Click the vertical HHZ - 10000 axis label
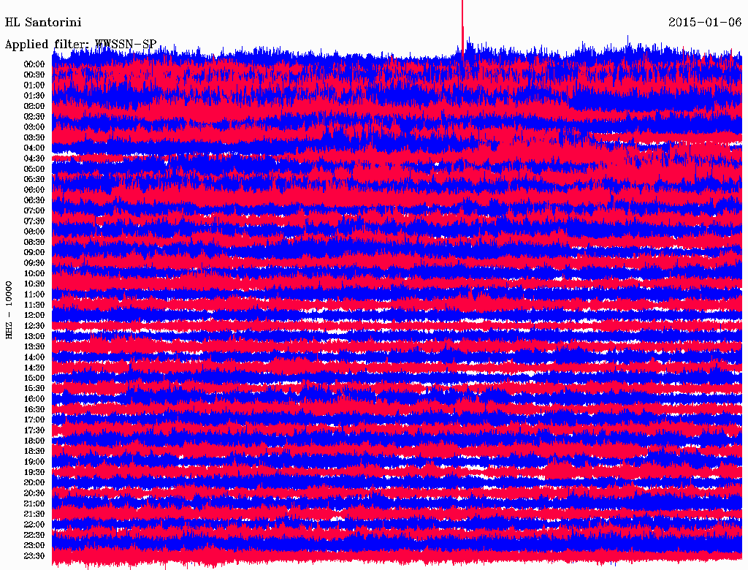Image resolution: width=748 pixels, height=570 pixels. tap(9, 309)
